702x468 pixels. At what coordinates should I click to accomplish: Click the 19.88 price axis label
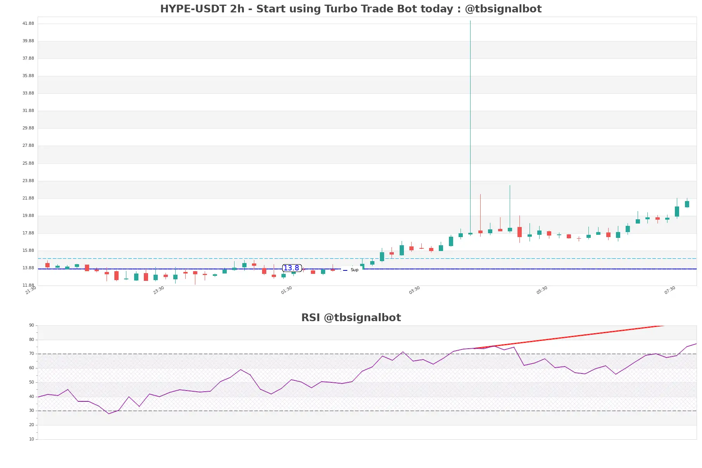pos(28,216)
